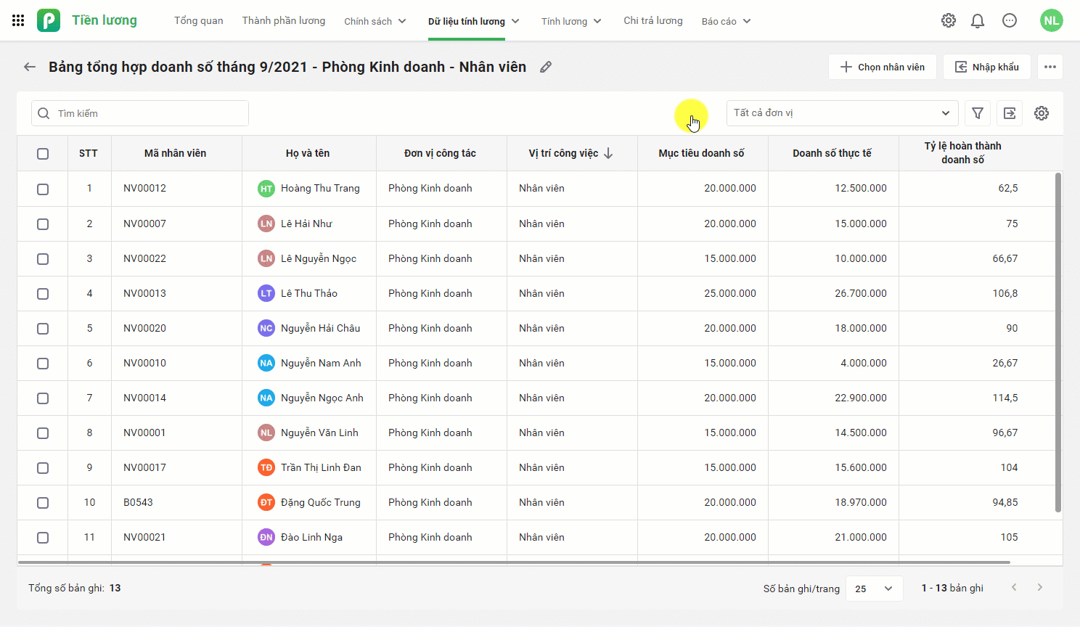The image size is (1080, 627).
Task: Go back using the left arrow icon
Action: [30, 67]
